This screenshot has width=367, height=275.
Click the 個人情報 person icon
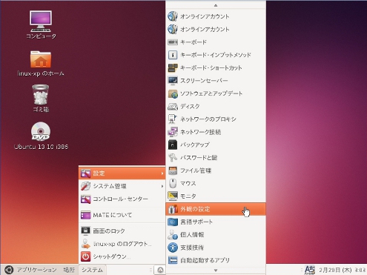click(x=173, y=235)
